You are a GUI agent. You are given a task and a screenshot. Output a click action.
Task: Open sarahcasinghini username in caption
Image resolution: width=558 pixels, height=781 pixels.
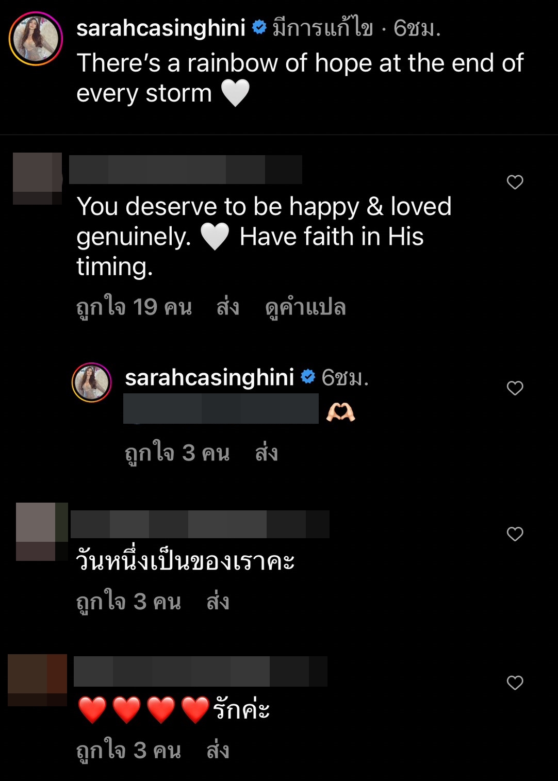click(x=161, y=28)
